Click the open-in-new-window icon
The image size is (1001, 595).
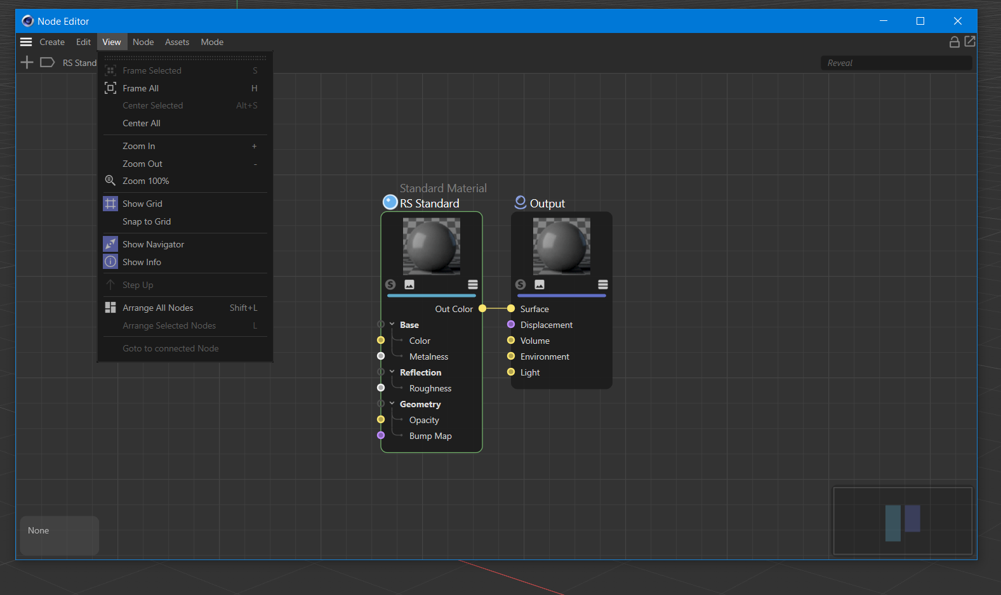tap(970, 41)
